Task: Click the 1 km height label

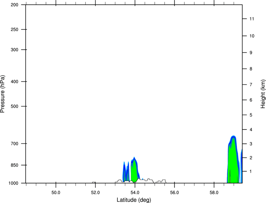Action: pyautogui.click(x=251, y=171)
